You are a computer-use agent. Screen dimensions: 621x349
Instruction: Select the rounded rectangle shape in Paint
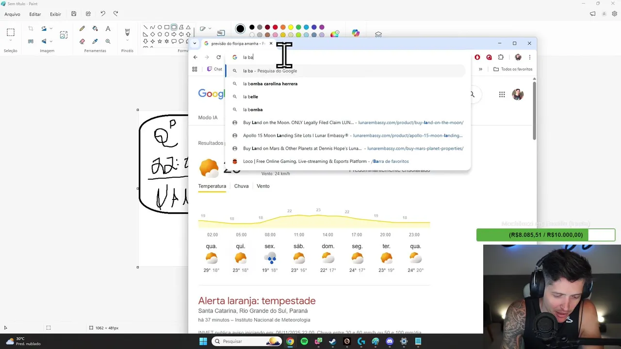click(174, 27)
